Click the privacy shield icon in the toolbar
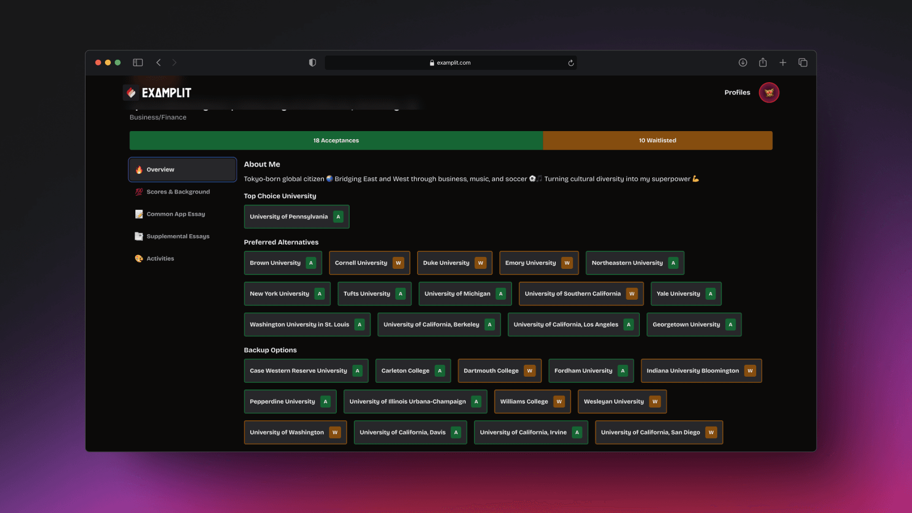 [312, 62]
